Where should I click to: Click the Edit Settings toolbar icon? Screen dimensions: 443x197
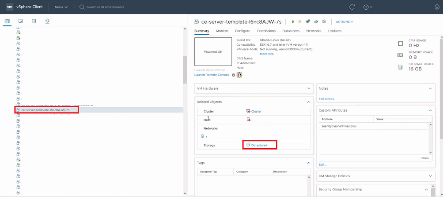point(316,22)
